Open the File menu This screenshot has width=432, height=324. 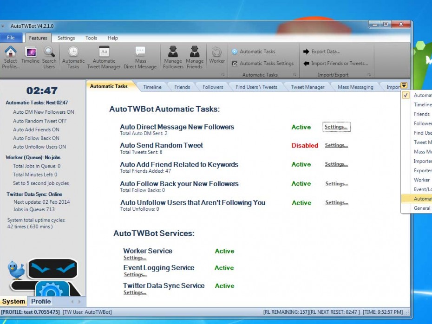pos(11,38)
